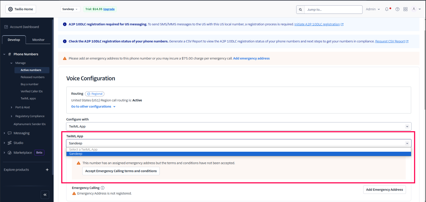Open Alphanumeric Sender IDs in sidebar
This screenshot has width=426, height=202.
[x=30, y=124]
